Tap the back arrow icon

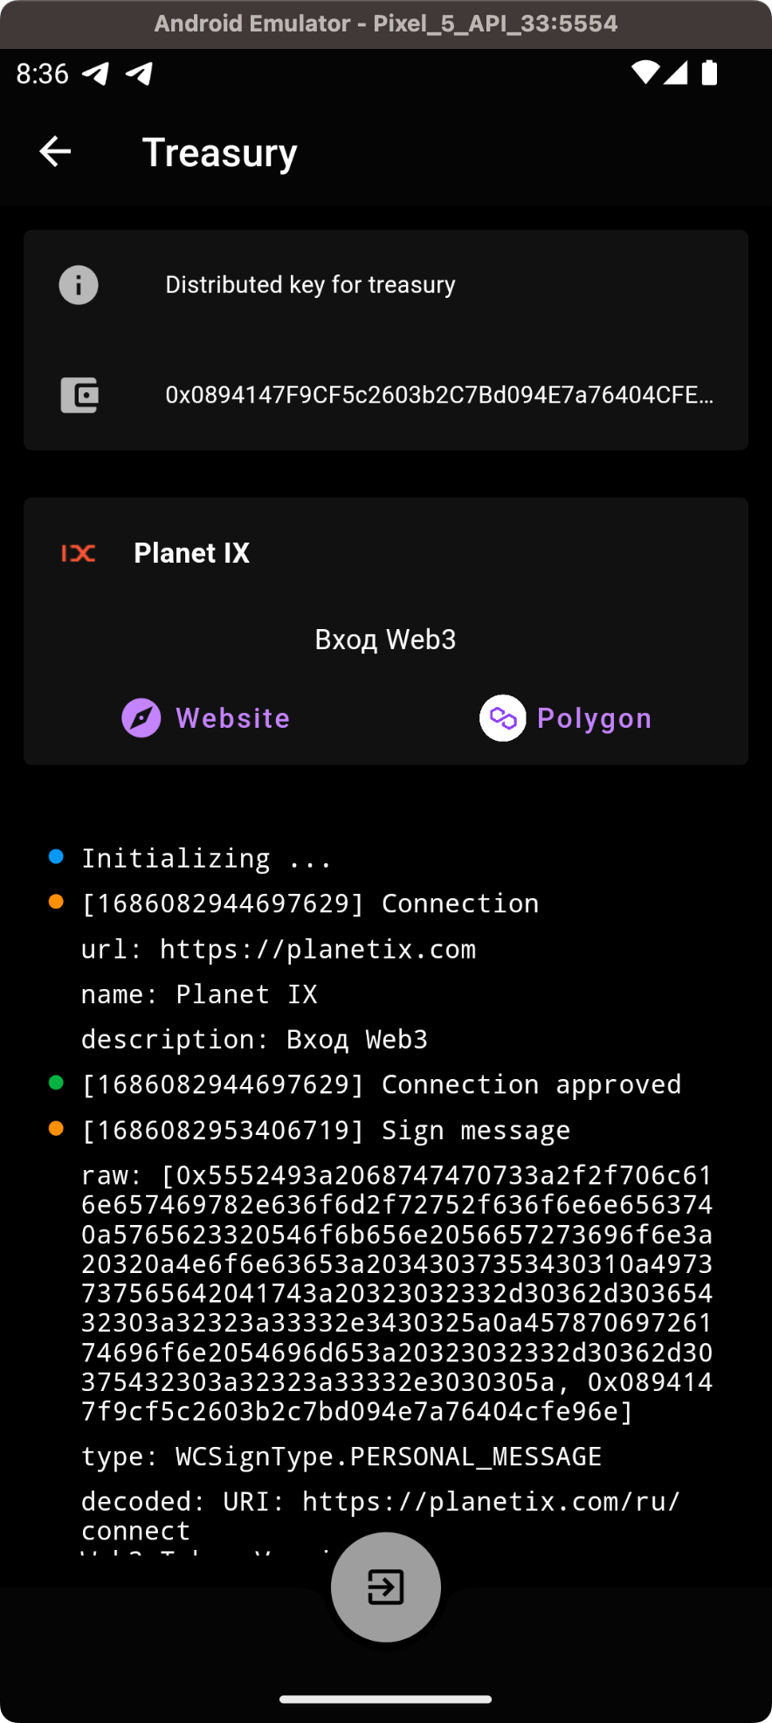pyautogui.click(x=55, y=152)
